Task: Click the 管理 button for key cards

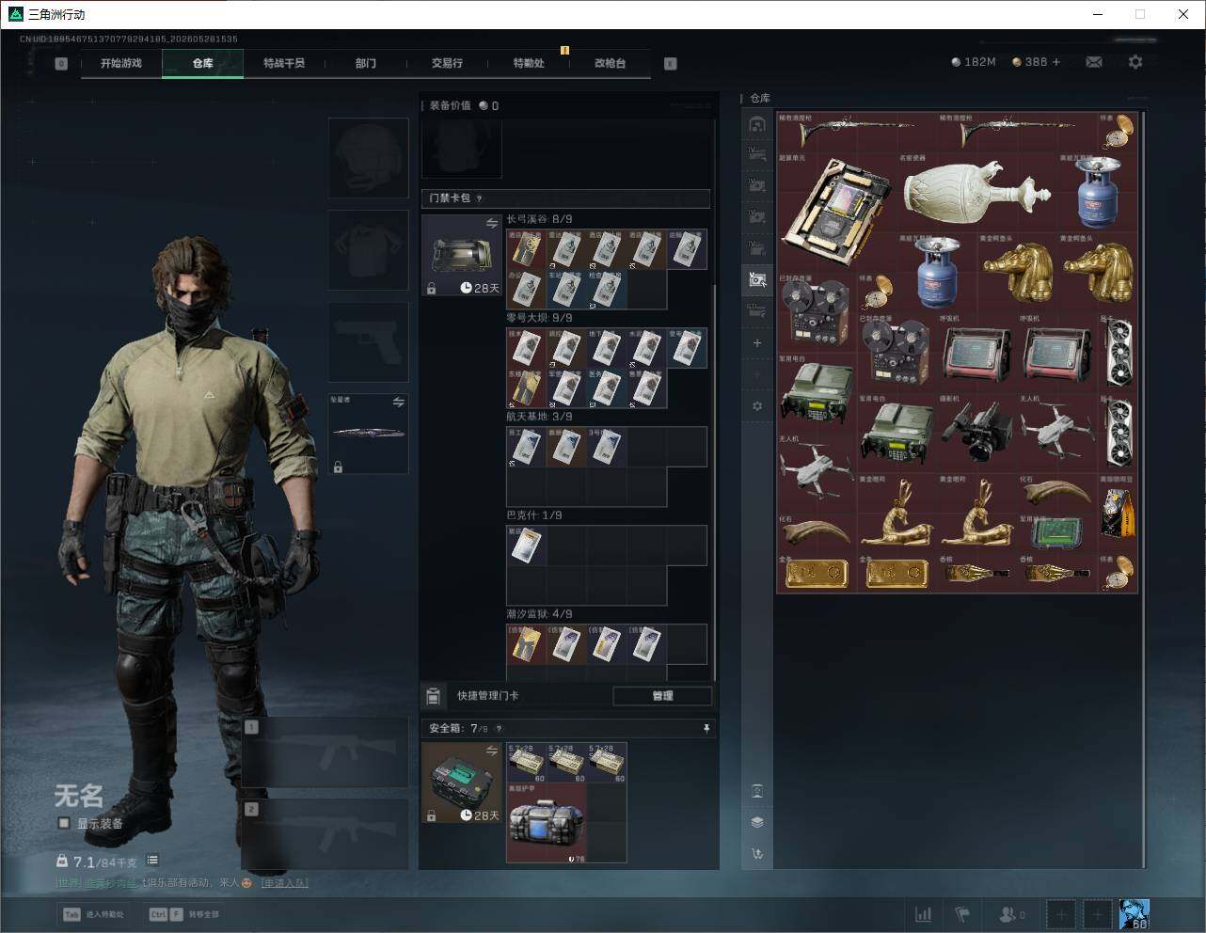Action: pyautogui.click(x=662, y=696)
